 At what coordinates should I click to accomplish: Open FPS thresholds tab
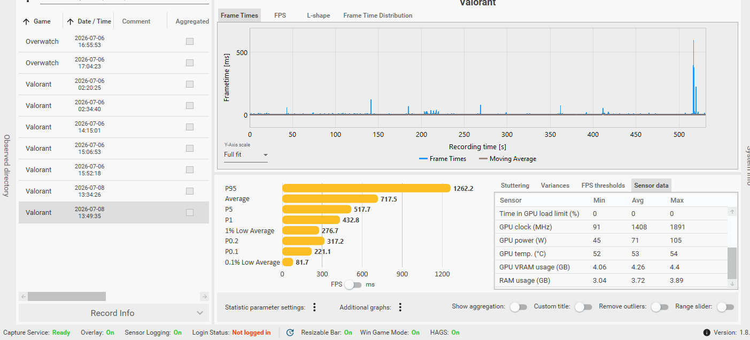pyautogui.click(x=603, y=186)
